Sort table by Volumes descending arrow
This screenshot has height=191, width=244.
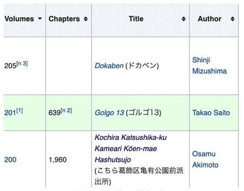pos(40,19)
